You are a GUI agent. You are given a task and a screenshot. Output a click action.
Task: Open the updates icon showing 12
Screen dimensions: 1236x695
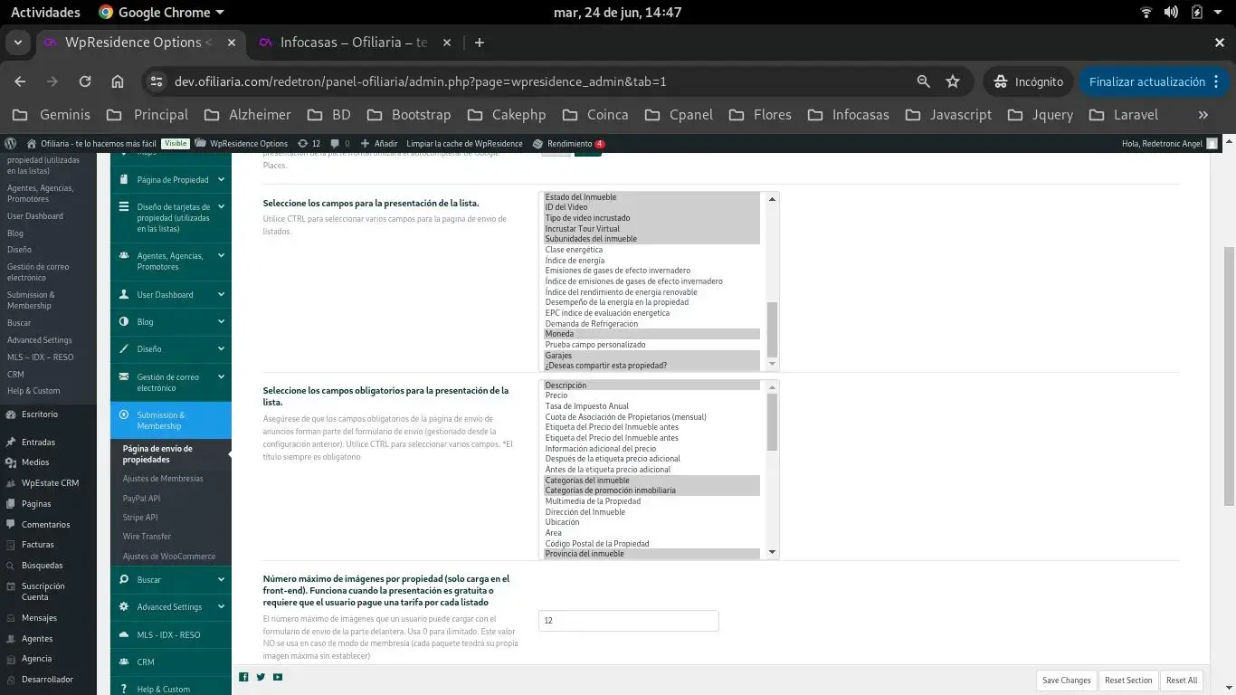(309, 143)
